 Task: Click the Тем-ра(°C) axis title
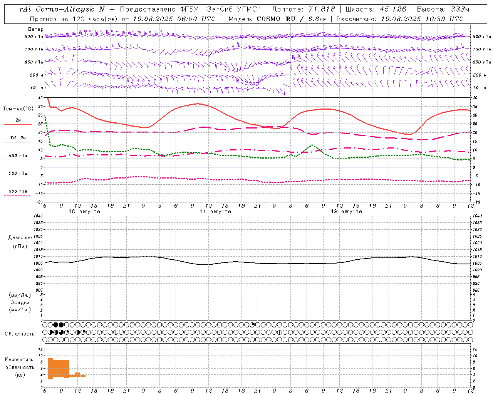point(18,109)
